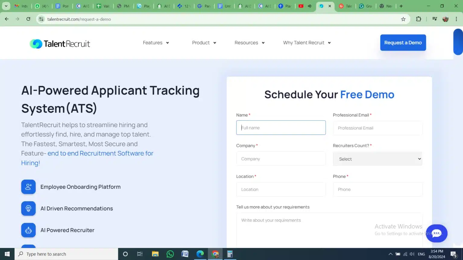Open the Chrome Extensions puzzle icon

[418, 19]
